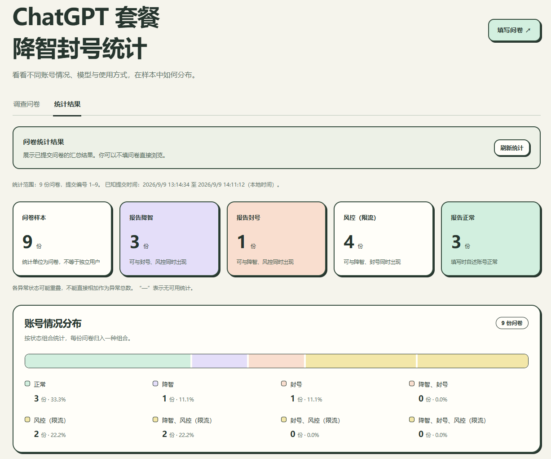Click the 填写问卷 button
Viewport: 551px width, 459px height.
point(514,30)
